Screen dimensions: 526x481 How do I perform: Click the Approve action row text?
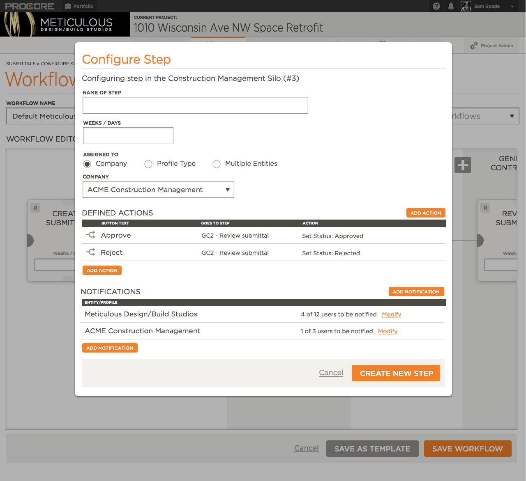[116, 235]
